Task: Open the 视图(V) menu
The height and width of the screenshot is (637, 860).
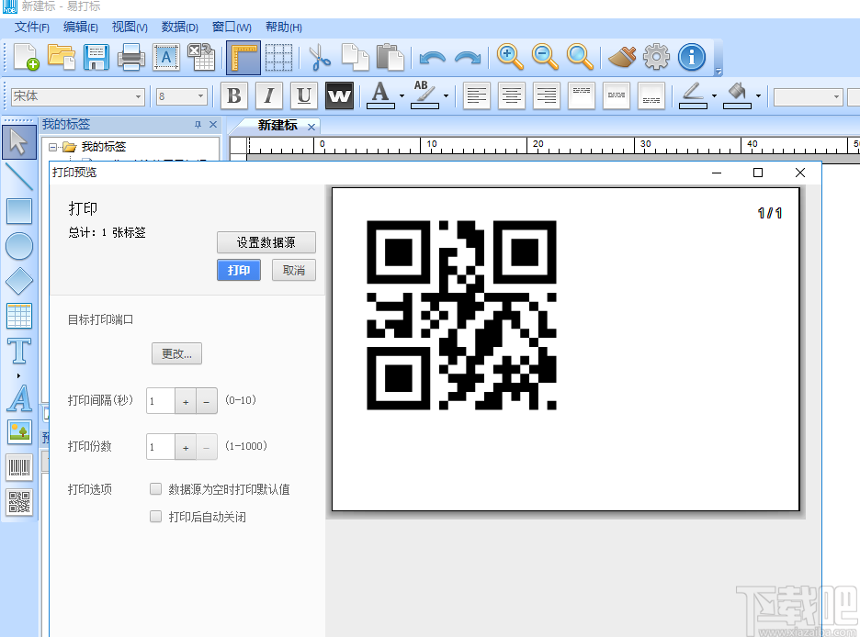Action: pos(130,27)
